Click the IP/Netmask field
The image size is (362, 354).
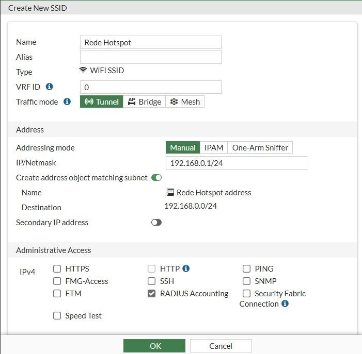pos(236,163)
